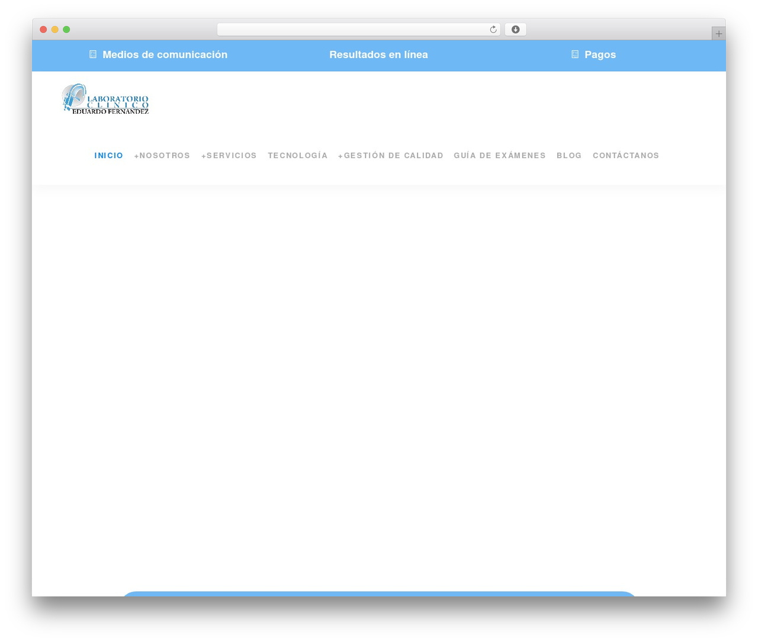Viewport: 758px width, 642px height.
Task: Open Medios de comunicación link
Action: tap(165, 54)
